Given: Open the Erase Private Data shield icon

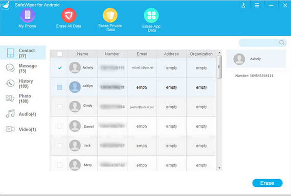Looking at the screenshot, I should [110, 15].
